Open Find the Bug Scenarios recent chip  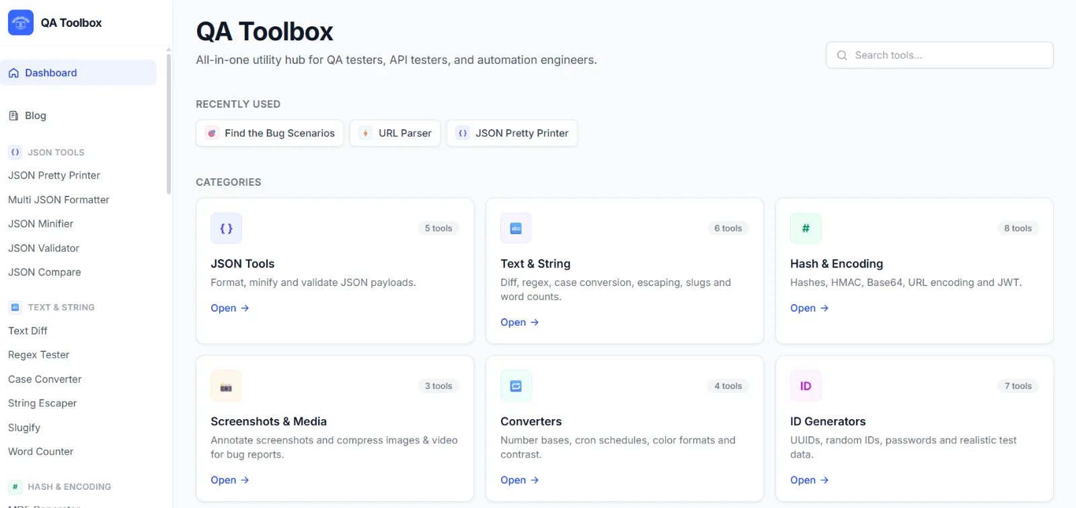pyautogui.click(x=270, y=133)
